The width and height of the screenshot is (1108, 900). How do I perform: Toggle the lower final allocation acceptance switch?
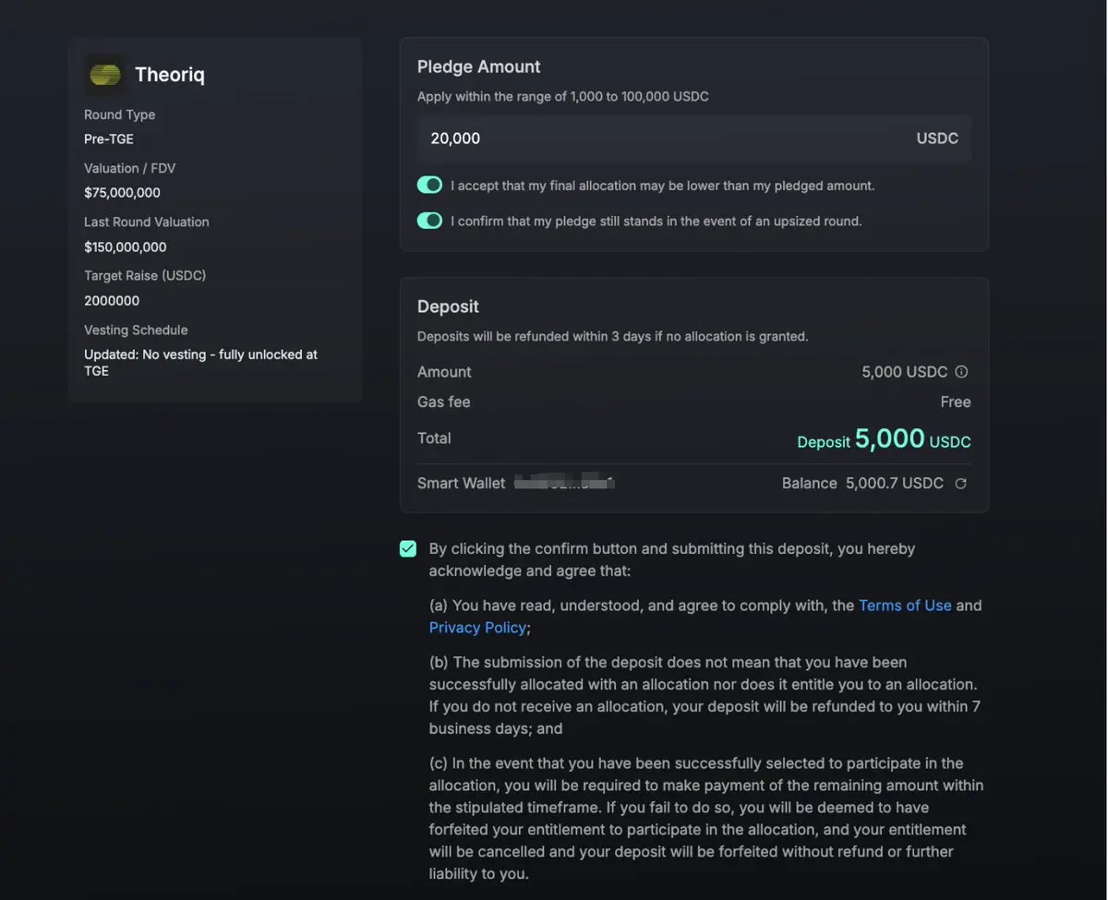coord(429,185)
